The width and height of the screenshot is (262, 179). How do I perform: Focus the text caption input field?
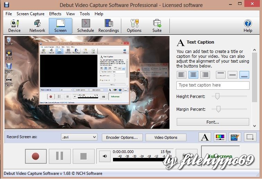tap(213, 85)
